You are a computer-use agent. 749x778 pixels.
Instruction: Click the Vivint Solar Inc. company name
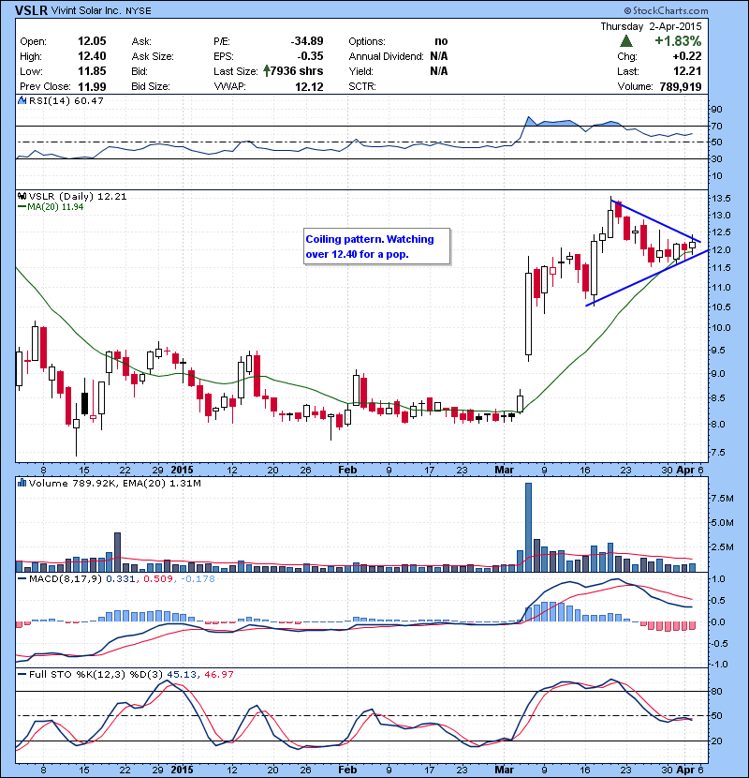pos(86,10)
